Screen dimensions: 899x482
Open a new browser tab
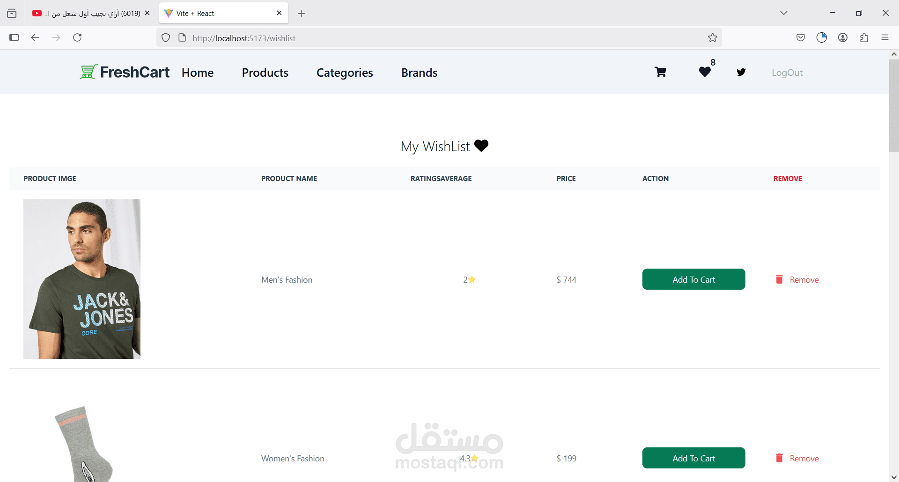(x=301, y=13)
